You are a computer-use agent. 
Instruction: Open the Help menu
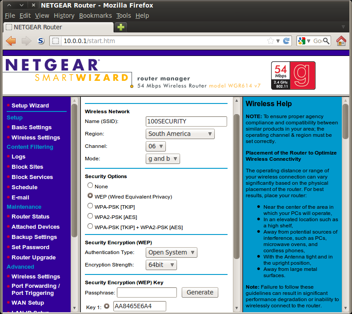tap(142, 16)
